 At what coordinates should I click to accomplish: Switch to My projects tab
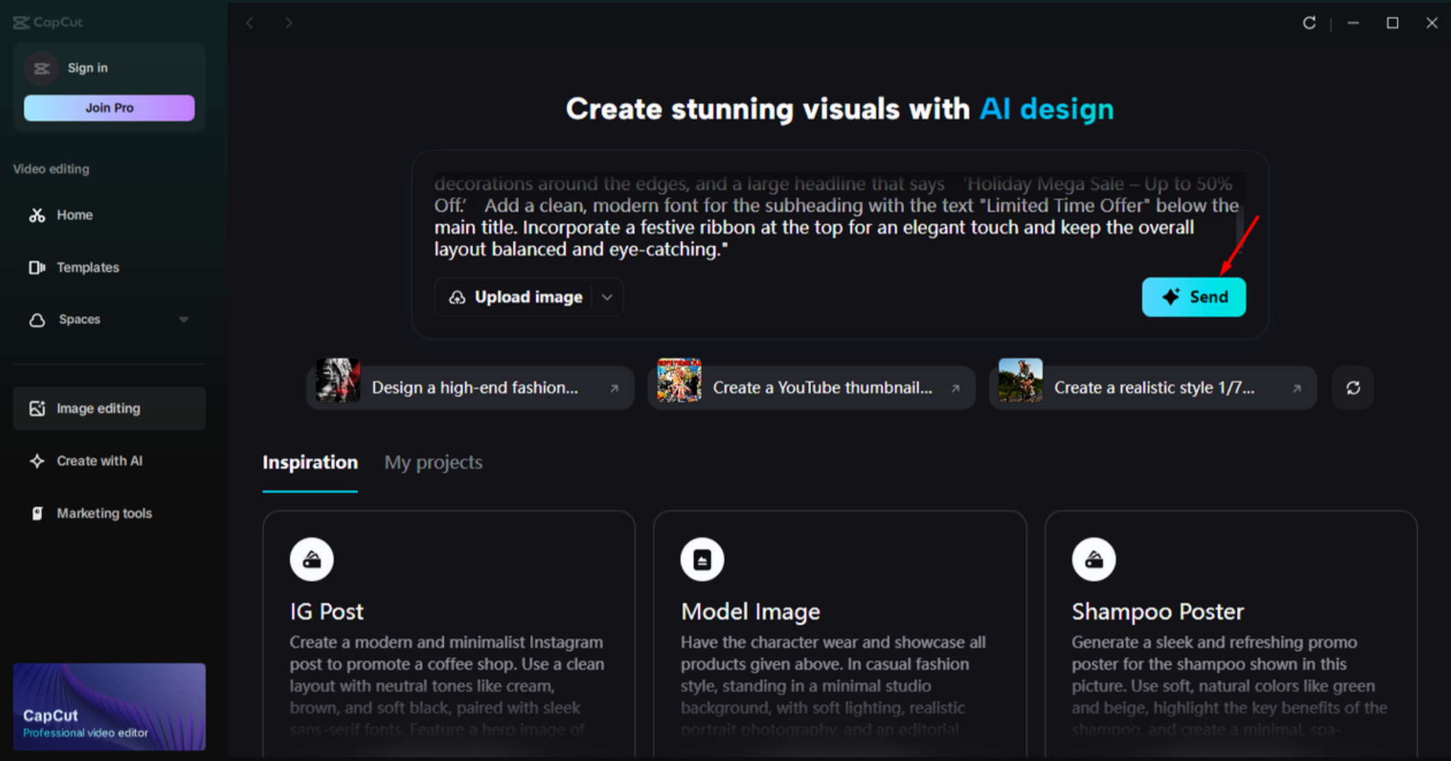(x=433, y=462)
